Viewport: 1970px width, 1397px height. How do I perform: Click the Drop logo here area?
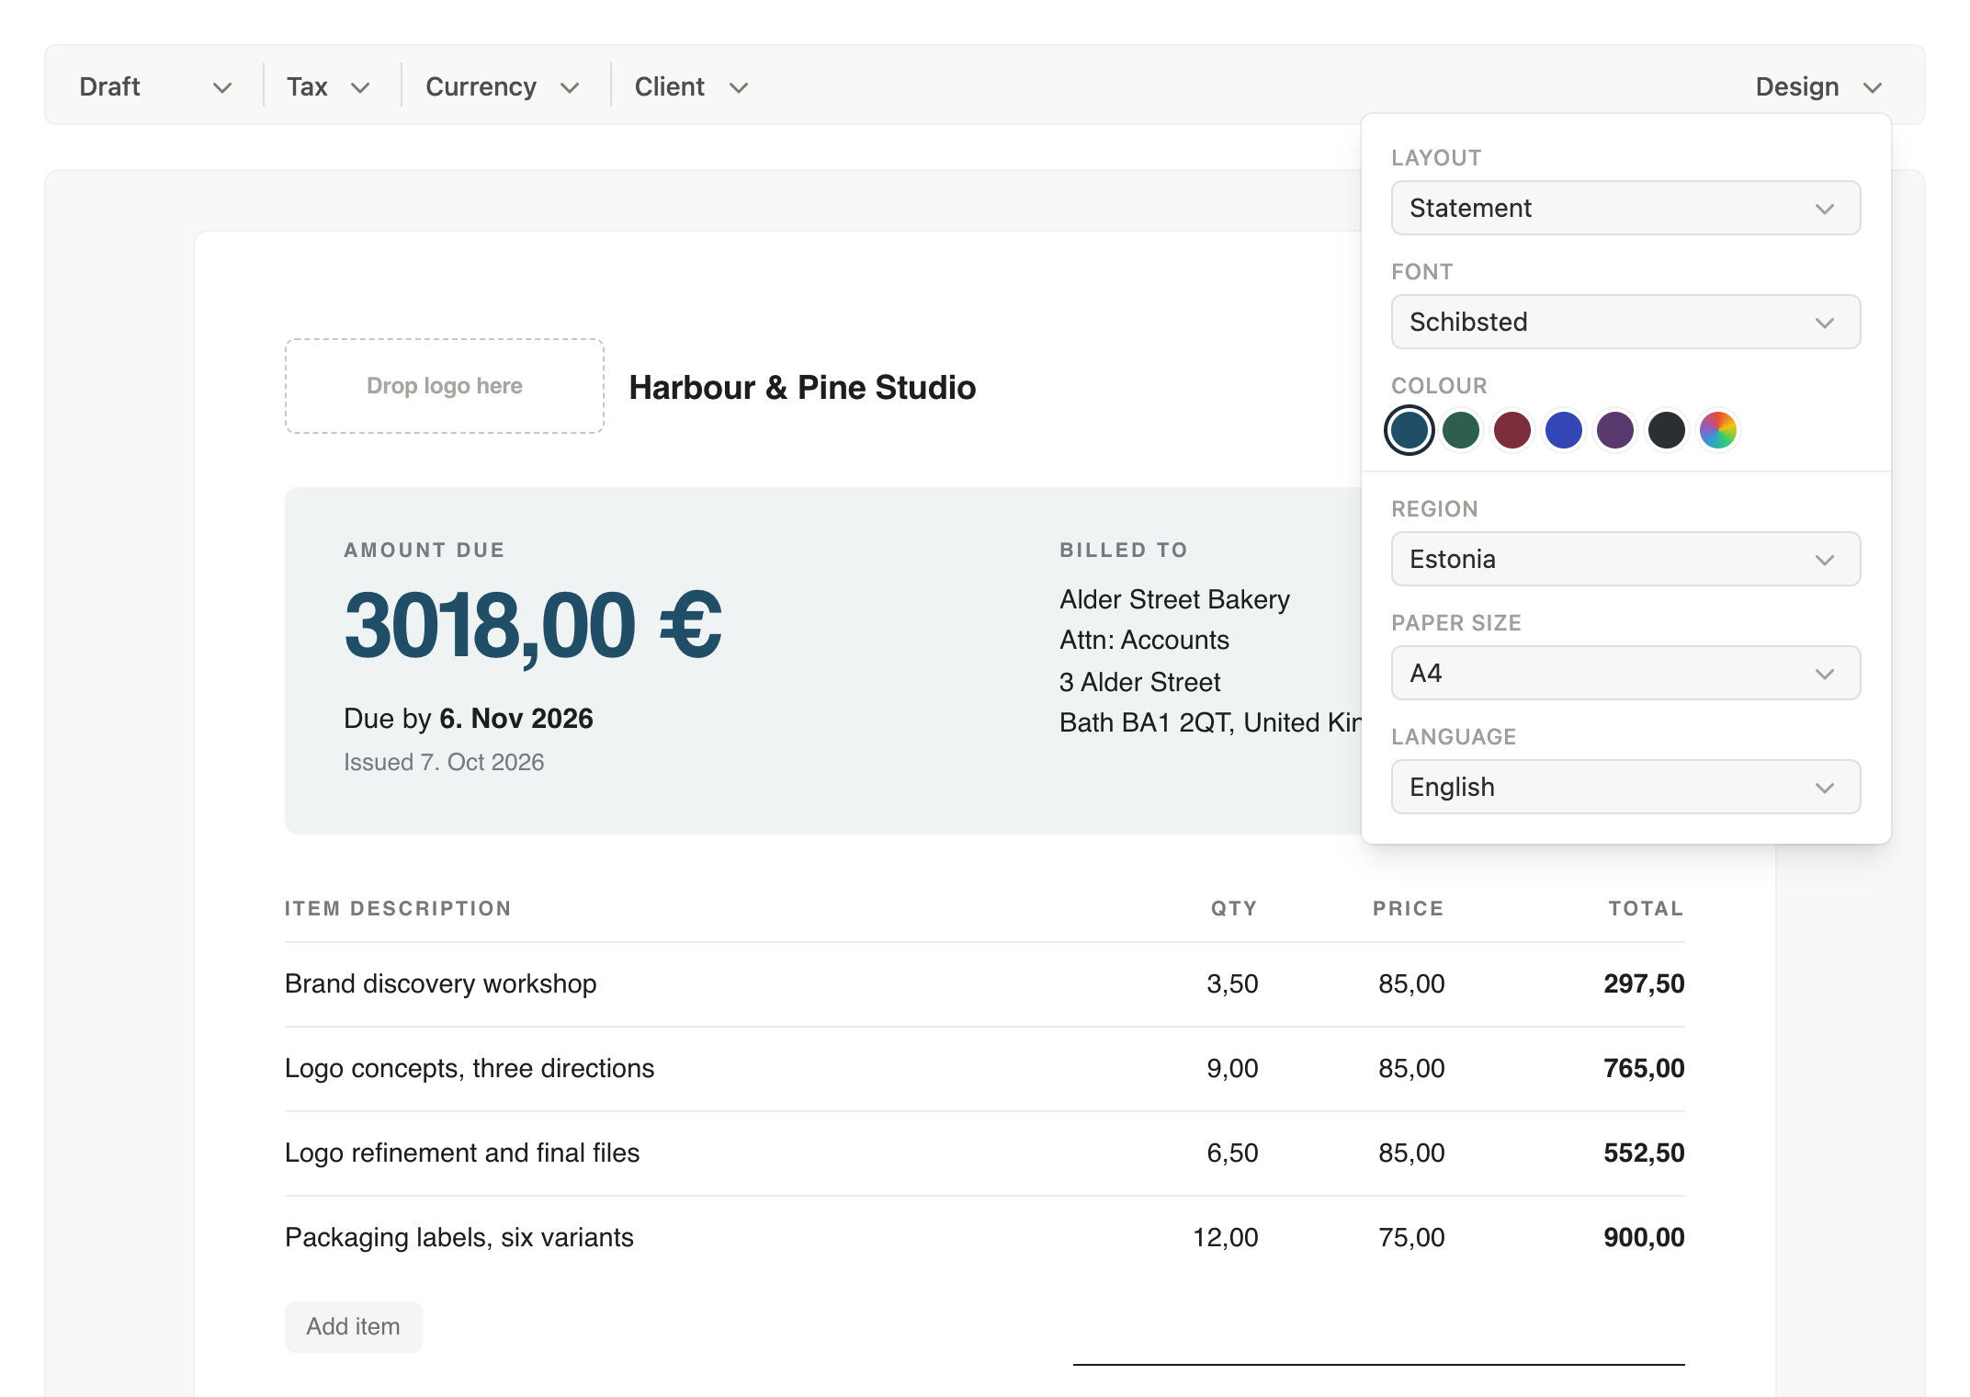click(445, 386)
